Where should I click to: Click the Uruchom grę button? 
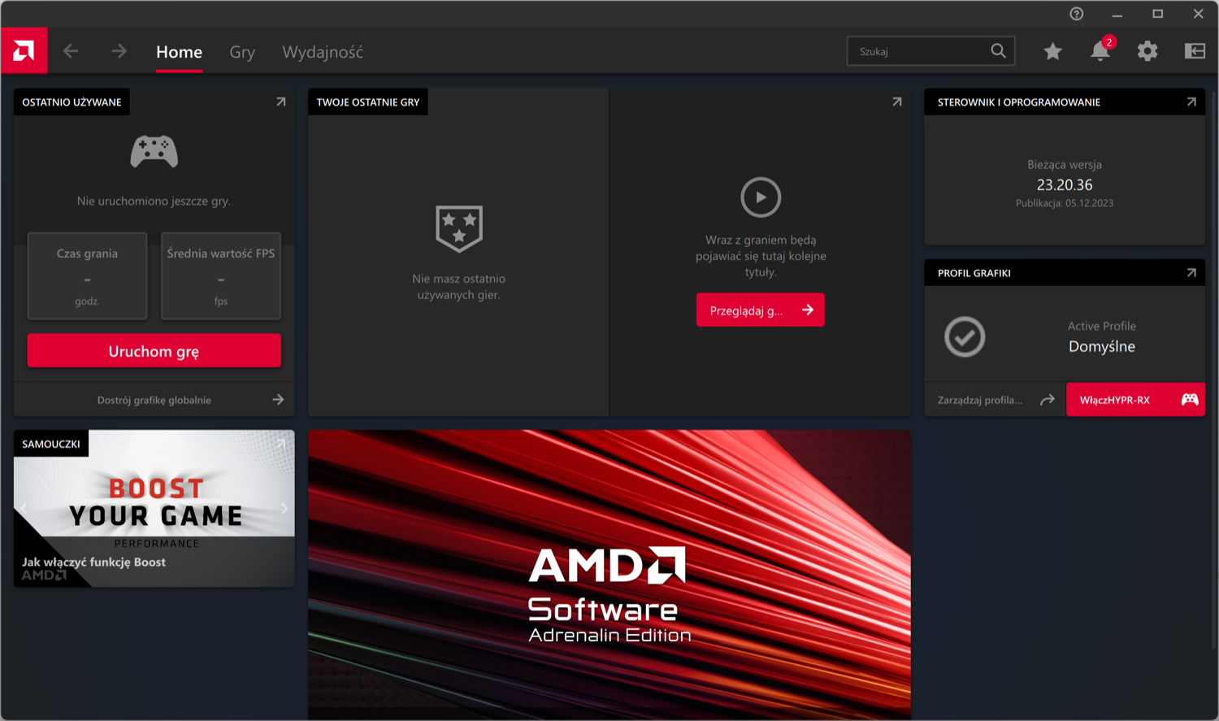154,350
